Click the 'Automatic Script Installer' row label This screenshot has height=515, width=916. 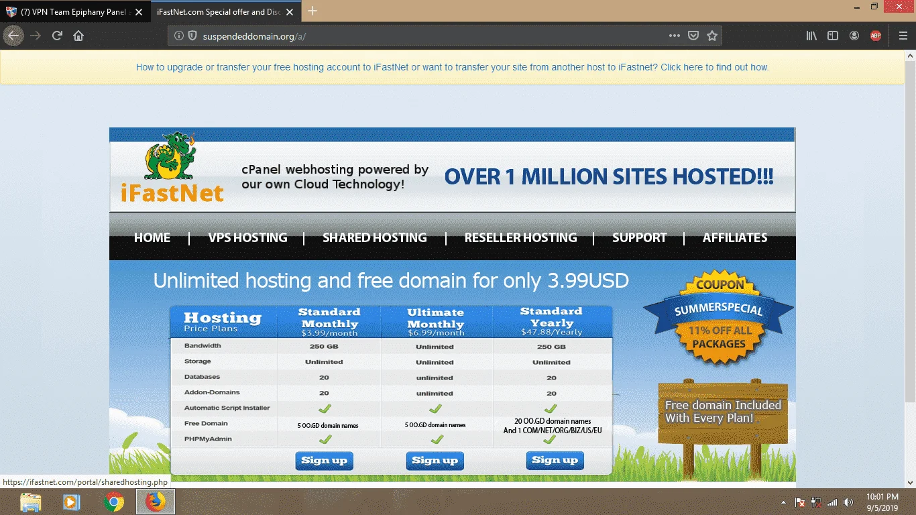tap(227, 408)
